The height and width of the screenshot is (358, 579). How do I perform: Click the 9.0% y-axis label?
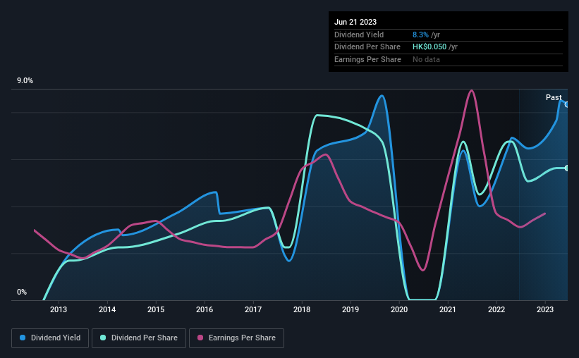[x=25, y=81]
